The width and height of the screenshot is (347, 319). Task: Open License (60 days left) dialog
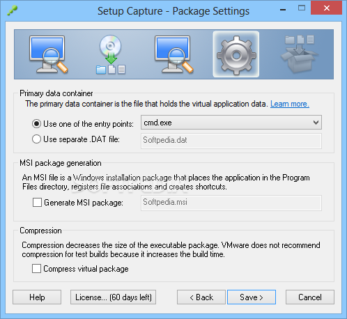pyautogui.click(x=113, y=297)
